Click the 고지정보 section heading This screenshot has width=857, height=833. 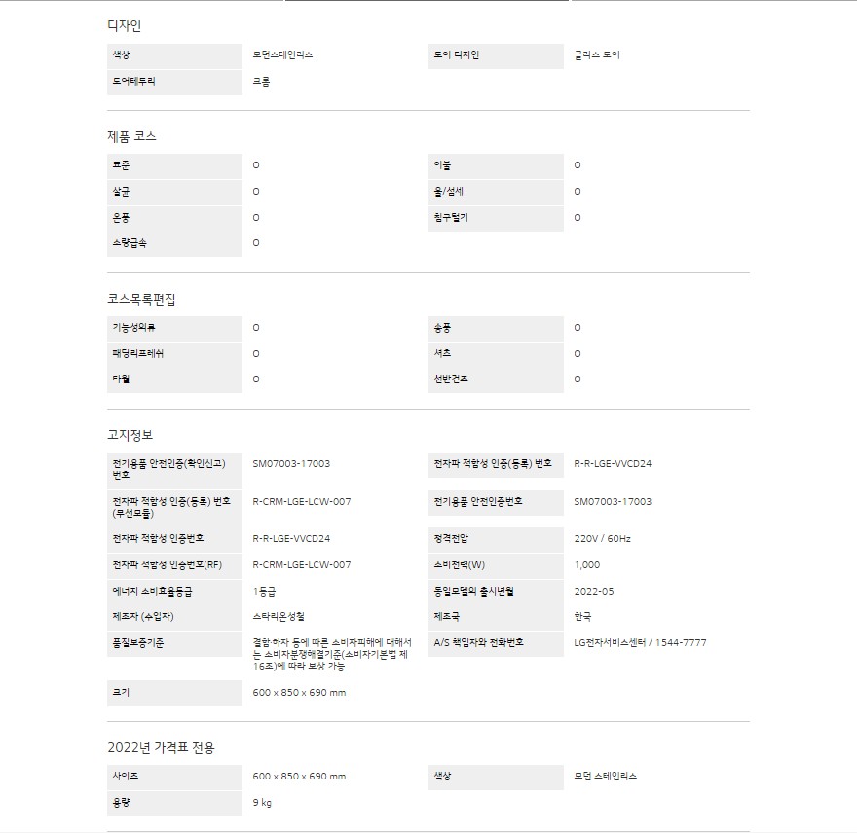point(130,434)
